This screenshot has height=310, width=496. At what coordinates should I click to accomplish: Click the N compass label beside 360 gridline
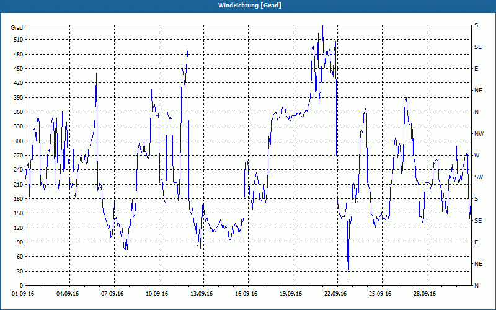click(x=477, y=112)
